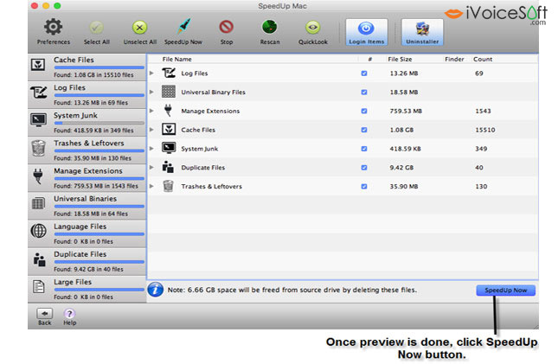Click the Trashes & Leftovers bin icon in table

pyautogui.click(x=169, y=186)
